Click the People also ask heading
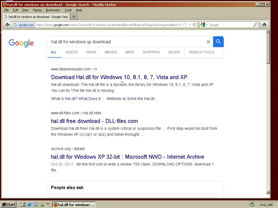The width and height of the screenshot is (278, 208). (x=67, y=187)
